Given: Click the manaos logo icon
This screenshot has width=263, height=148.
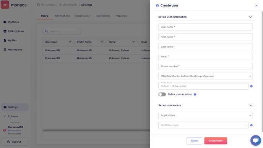Looking at the screenshot, I should (x=5, y=5).
